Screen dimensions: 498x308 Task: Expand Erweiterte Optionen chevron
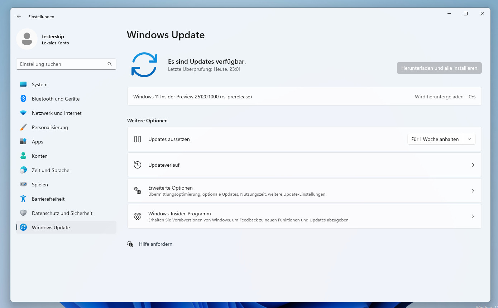click(473, 191)
